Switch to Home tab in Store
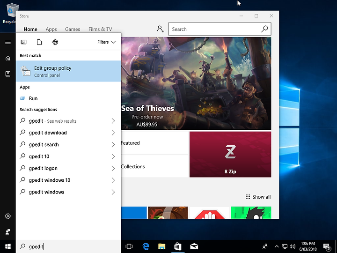The width and height of the screenshot is (337, 253). point(30,29)
